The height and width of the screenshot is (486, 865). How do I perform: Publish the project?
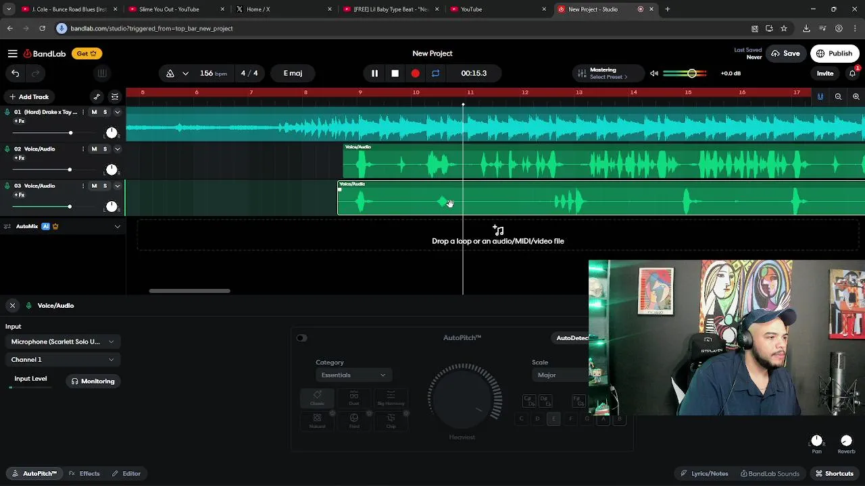tap(834, 53)
